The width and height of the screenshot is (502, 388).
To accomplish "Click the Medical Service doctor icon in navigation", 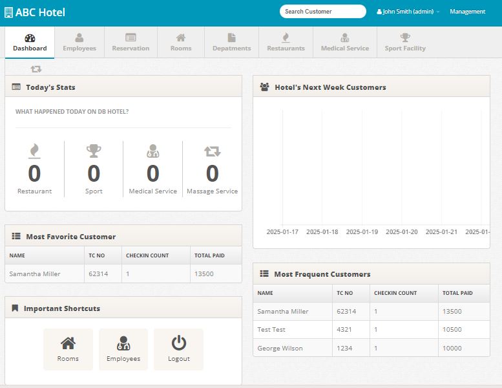I will pos(345,38).
